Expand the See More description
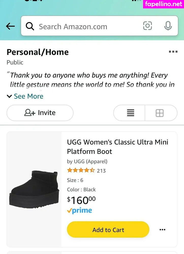Image resolution: width=184 pixels, height=254 pixels. tap(28, 96)
